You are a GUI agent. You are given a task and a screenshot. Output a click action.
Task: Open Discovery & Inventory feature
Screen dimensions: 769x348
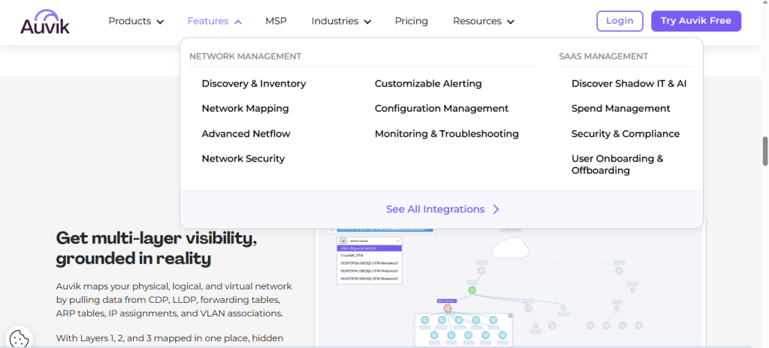pyautogui.click(x=254, y=84)
